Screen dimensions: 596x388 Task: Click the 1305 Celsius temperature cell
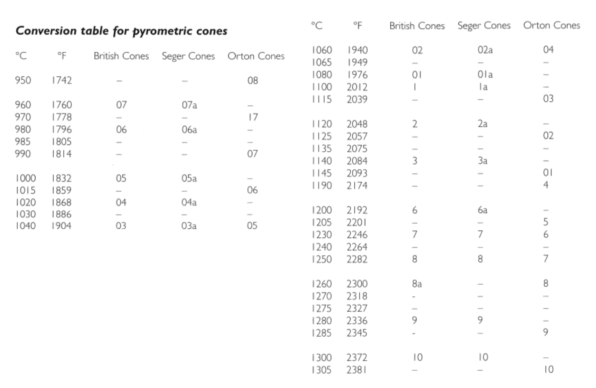pos(321,370)
